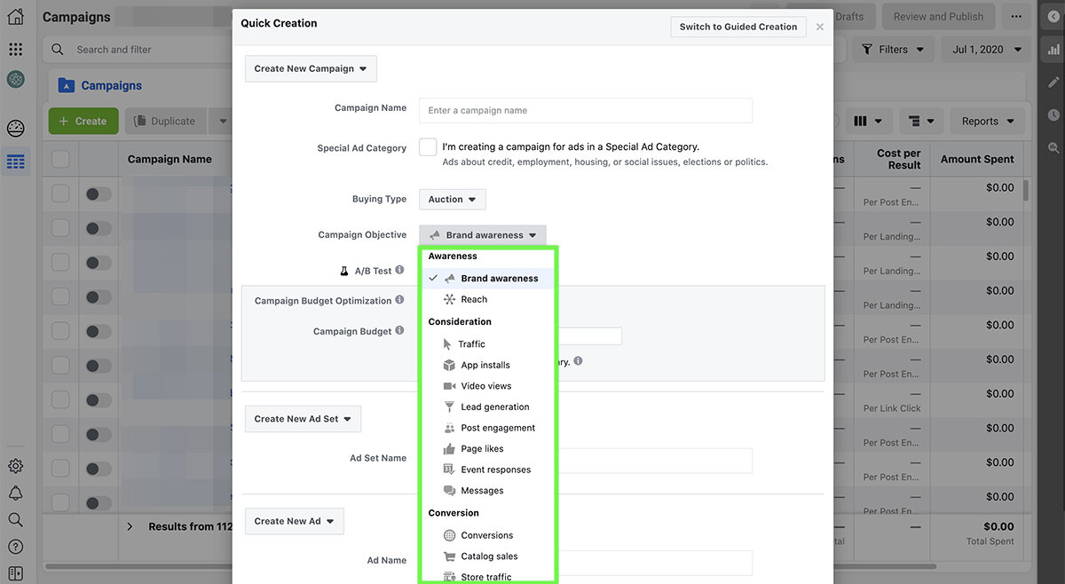This screenshot has width=1065, height=584.
Task: Click Switch to Guided Creation
Action: [x=738, y=27]
